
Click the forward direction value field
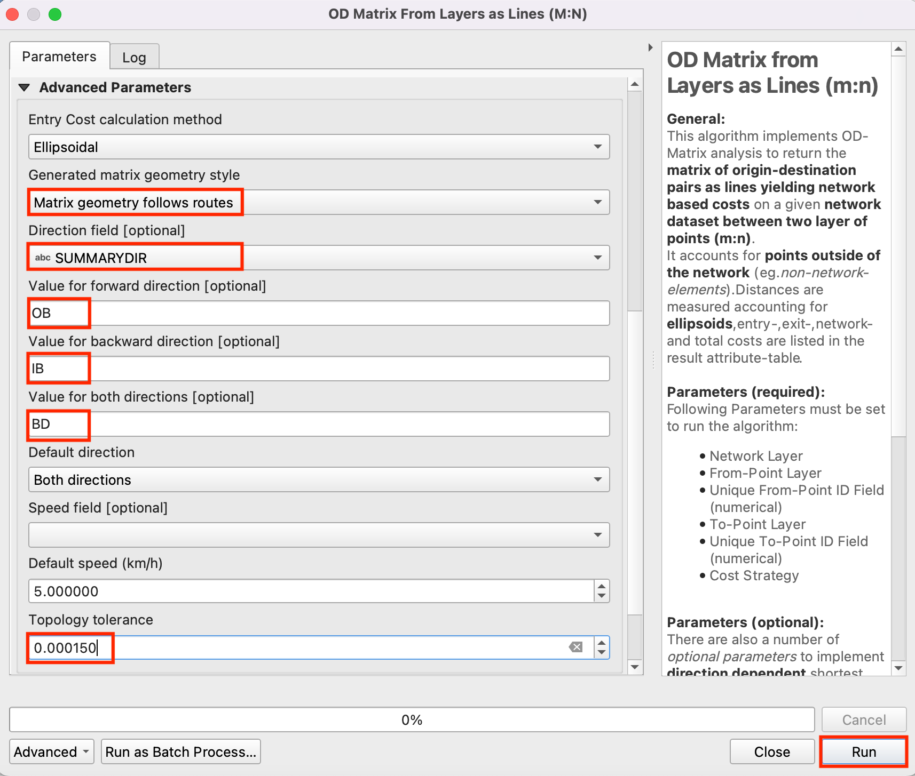[319, 313]
